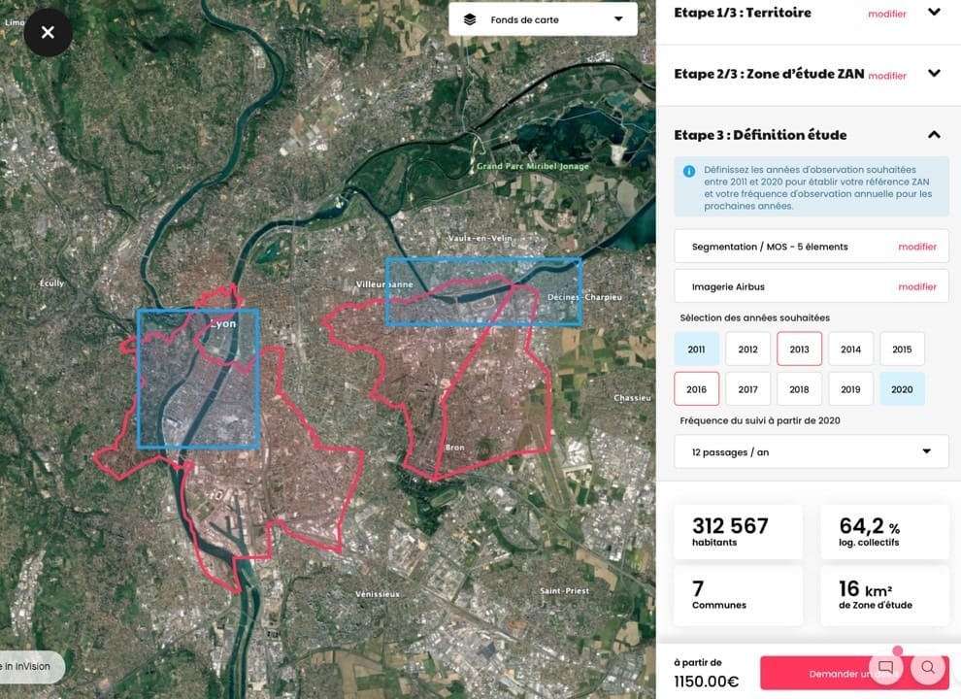The width and height of the screenshot is (961, 699).
Task: Open the 12 passages / an dropdown
Action: 811,451
